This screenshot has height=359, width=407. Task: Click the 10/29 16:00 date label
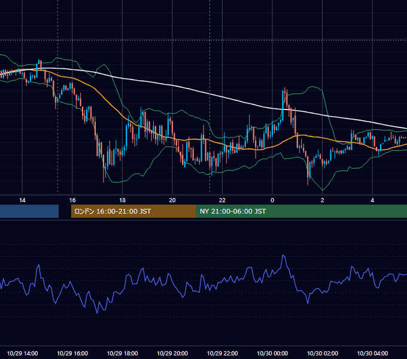click(x=72, y=353)
